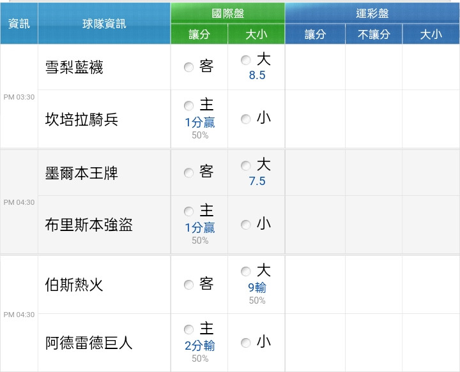Select 客 radio for 墨爾本王牌

tap(188, 173)
